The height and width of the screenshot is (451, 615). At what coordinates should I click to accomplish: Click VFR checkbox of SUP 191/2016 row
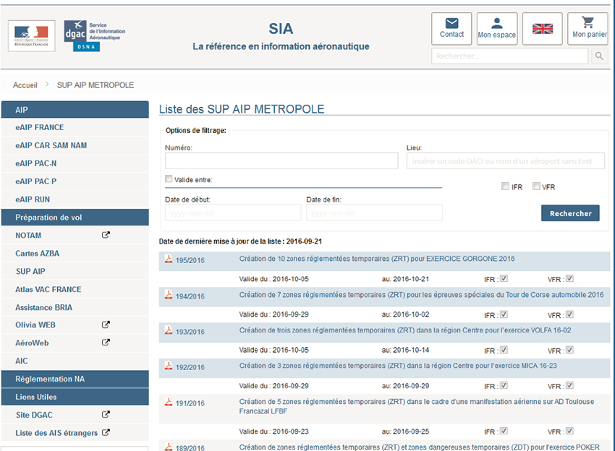pyautogui.click(x=570, y=431)
